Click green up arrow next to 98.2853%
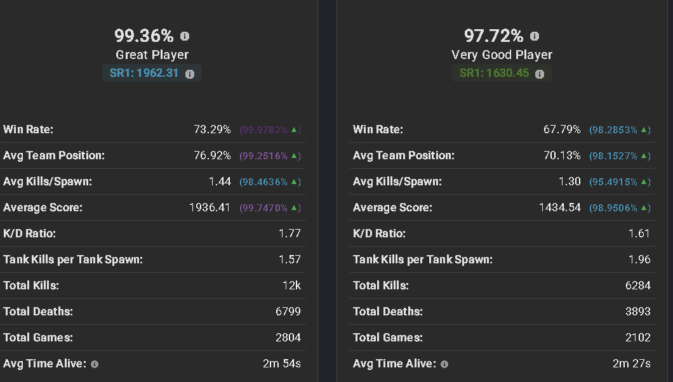 [644, 130]
